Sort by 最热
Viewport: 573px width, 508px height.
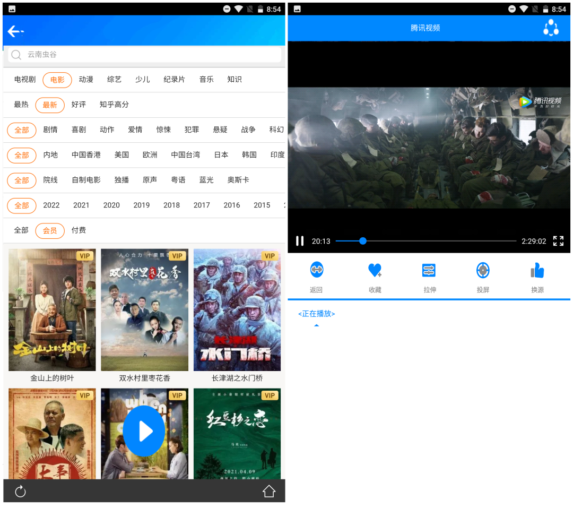pos(21,105)
